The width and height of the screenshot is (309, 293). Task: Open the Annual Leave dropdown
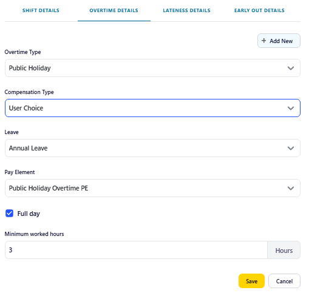[x=152, y=148]
